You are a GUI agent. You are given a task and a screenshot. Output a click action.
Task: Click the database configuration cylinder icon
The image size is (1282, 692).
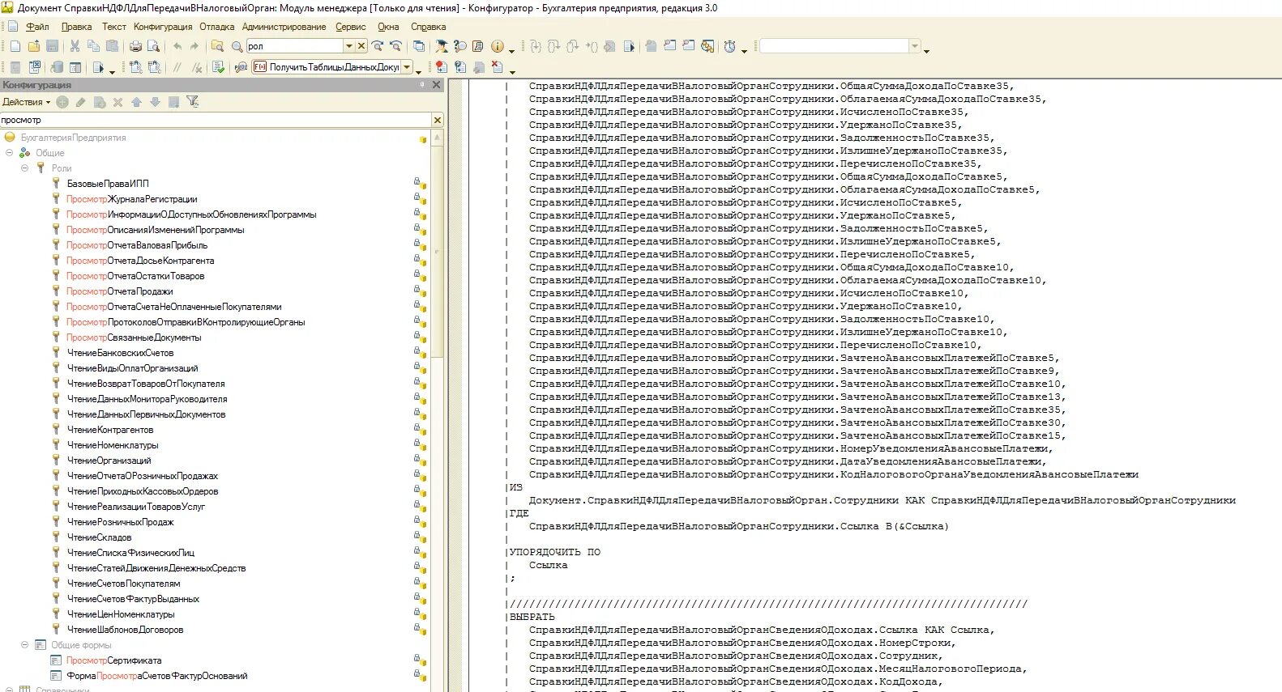tap(57, 67)
